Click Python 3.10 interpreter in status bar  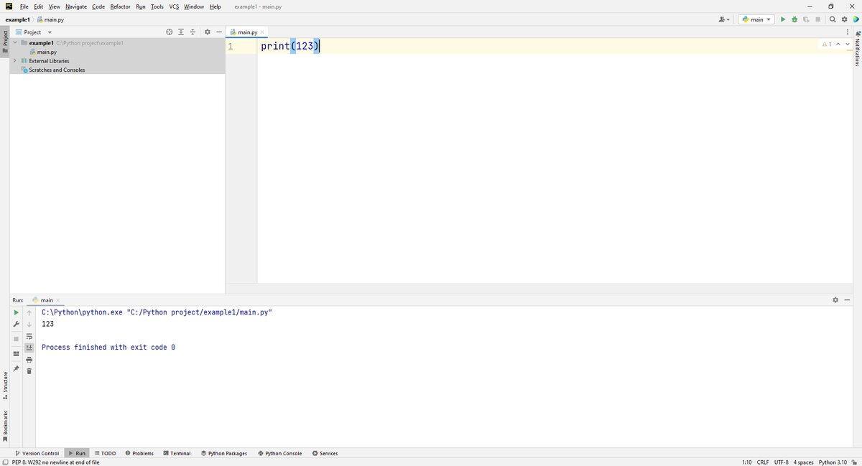(x=833, y=462)
